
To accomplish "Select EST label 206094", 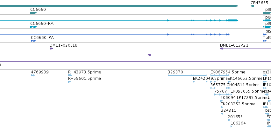I will point(228,98).
